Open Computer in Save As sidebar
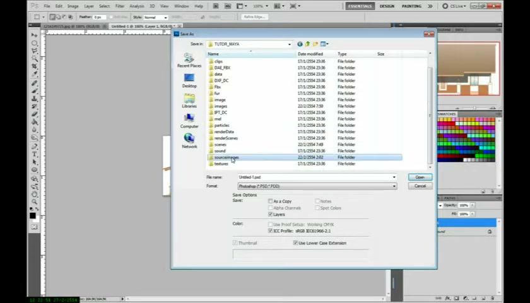This screenshot has width=530, height=303. (x=189, y=121)
